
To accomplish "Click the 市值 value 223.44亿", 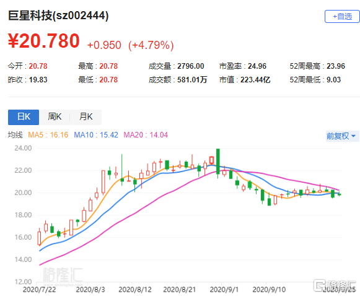I will (255, 80).
